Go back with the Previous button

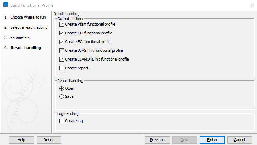[157, 140]
